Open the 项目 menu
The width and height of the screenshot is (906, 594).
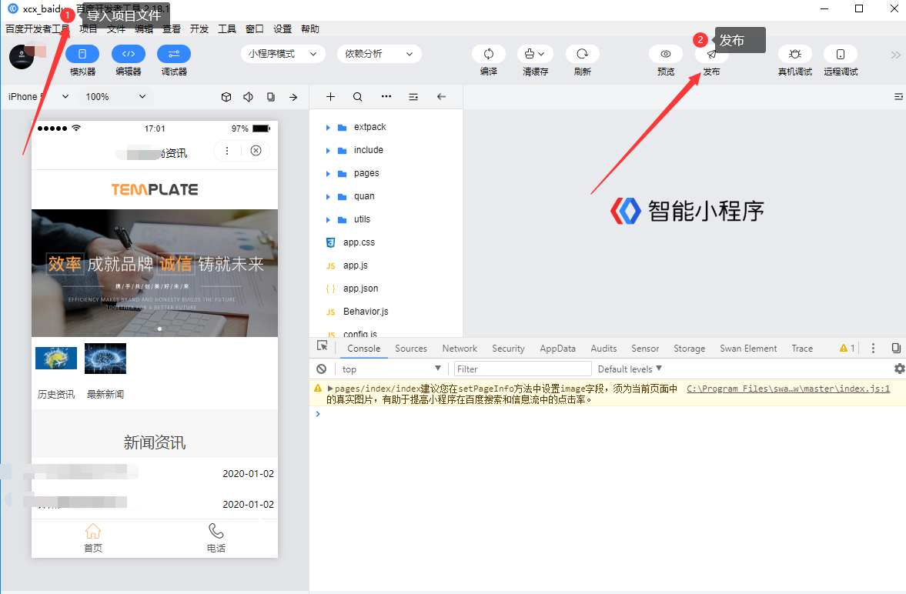(88, 29)
